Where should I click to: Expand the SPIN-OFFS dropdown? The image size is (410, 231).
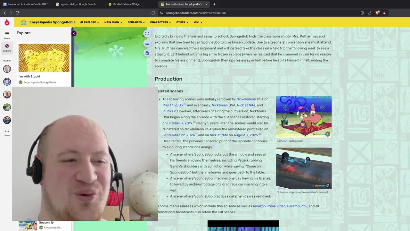136,22
